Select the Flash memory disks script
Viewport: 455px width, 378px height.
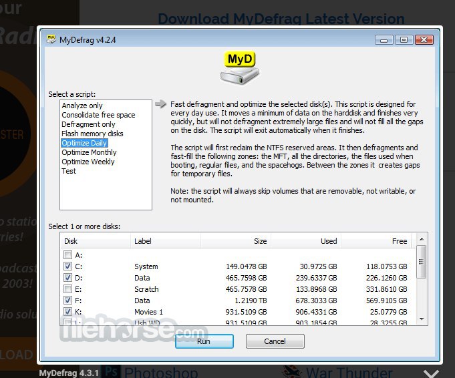click(92, 134)
